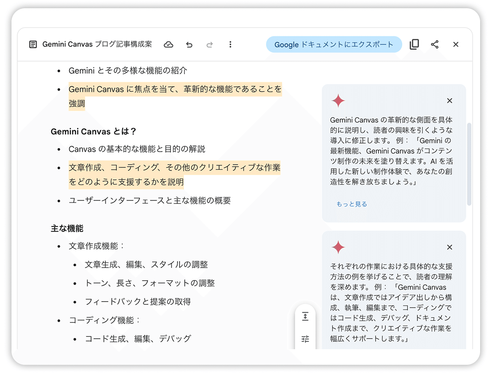
Task: Click the tune sliders icon in floating toolbar
Action: tap(305, 339)
